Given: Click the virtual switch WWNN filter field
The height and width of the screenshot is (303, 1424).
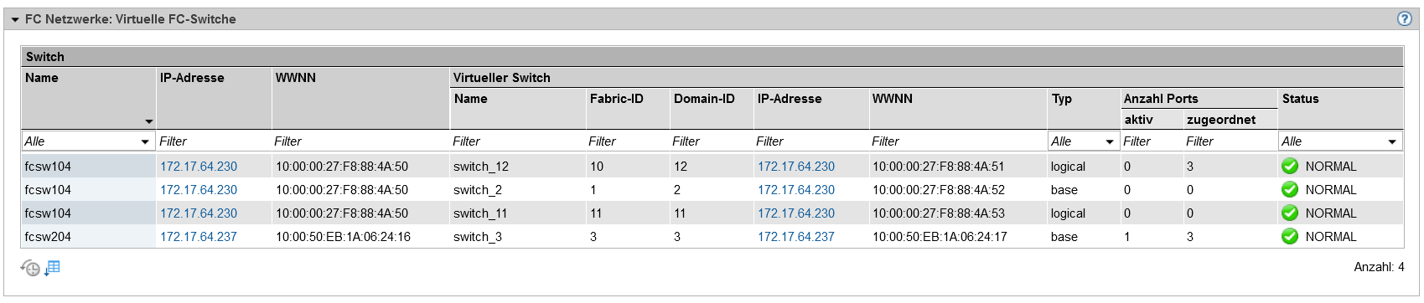Looking at the screenshot, I should pyautogui.click(x=957, y=141).
